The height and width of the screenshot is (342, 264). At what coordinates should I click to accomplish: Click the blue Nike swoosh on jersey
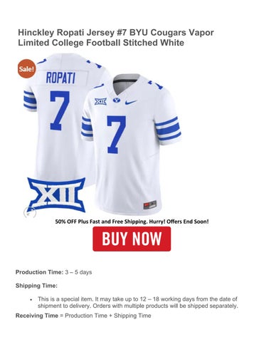[x=131, y=102]
